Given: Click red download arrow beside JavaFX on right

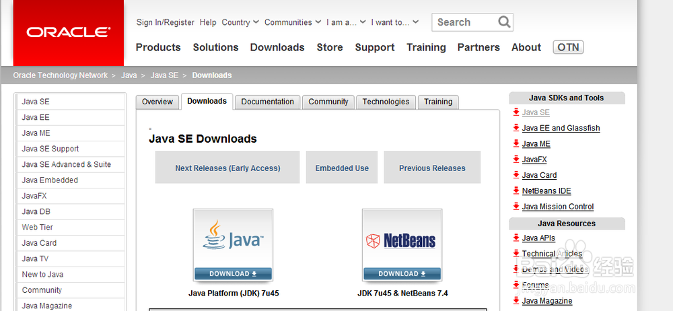Looking at the screenshot, I should (516, 159).
